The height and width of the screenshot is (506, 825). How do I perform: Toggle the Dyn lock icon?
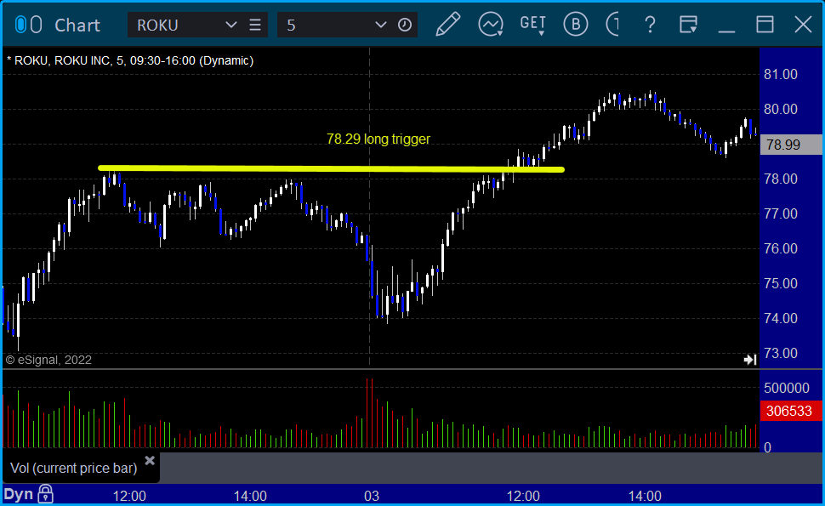(x=46, y=493)
